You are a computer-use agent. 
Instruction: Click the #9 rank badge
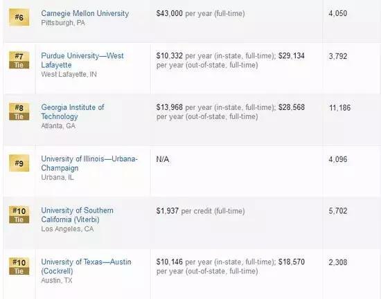point(19,163)
